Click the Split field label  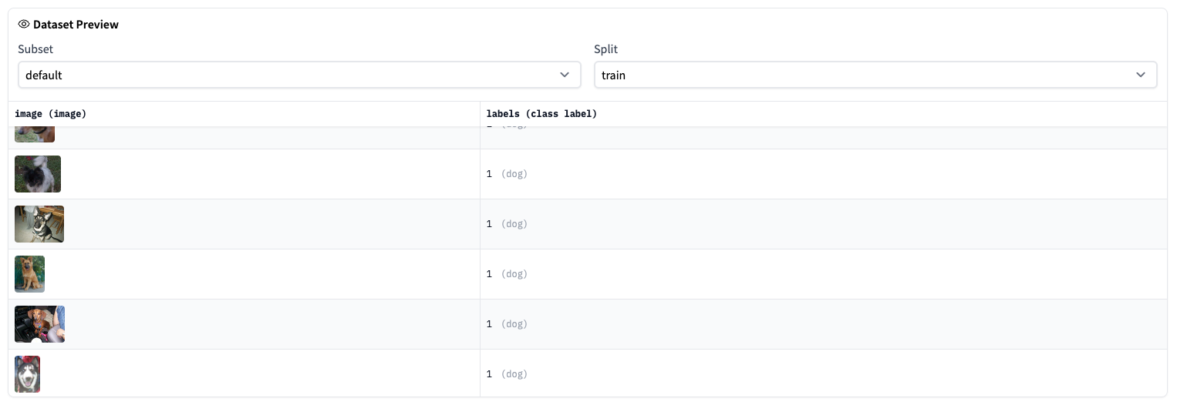coord(605,49)
